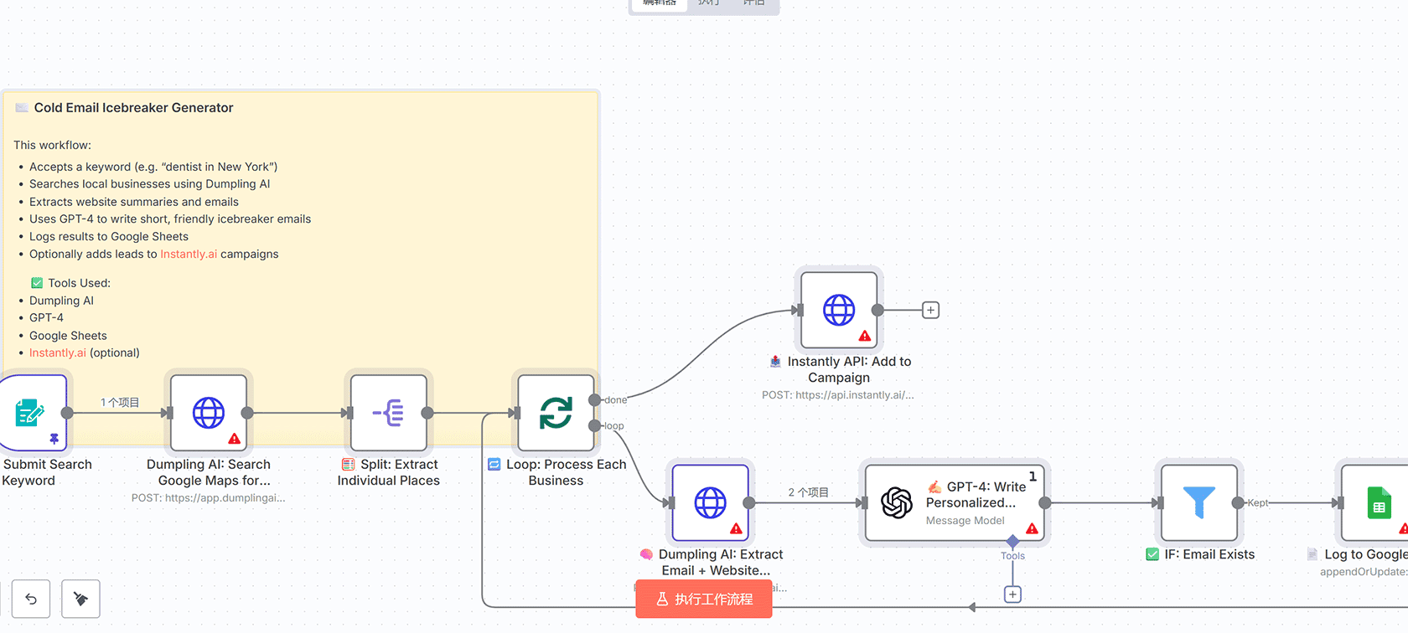Image resolution: width=1408 pixels, height=633 pixels.
Task: Click the pin icon on Submit Search Keyword
Action: (54, 439)
